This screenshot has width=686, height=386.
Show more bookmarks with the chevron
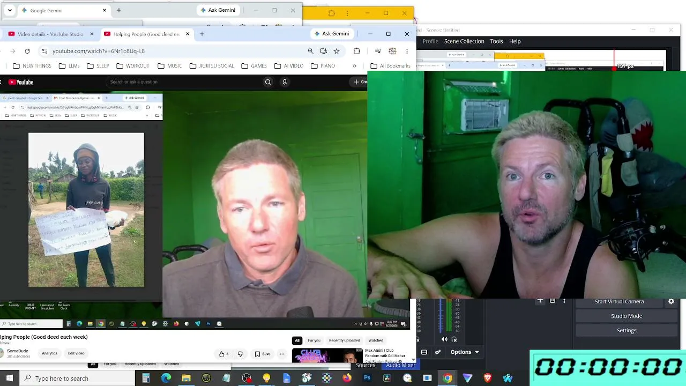[354, 66]
